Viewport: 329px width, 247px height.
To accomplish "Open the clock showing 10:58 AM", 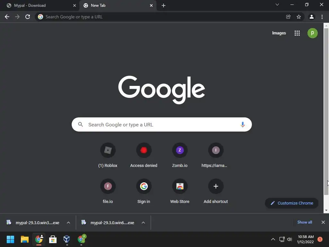I will point(306,239).
